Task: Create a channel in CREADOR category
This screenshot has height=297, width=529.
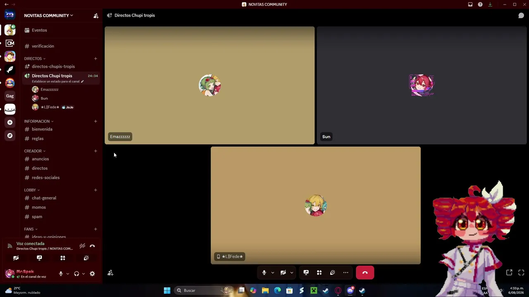Action: (95, 151)
